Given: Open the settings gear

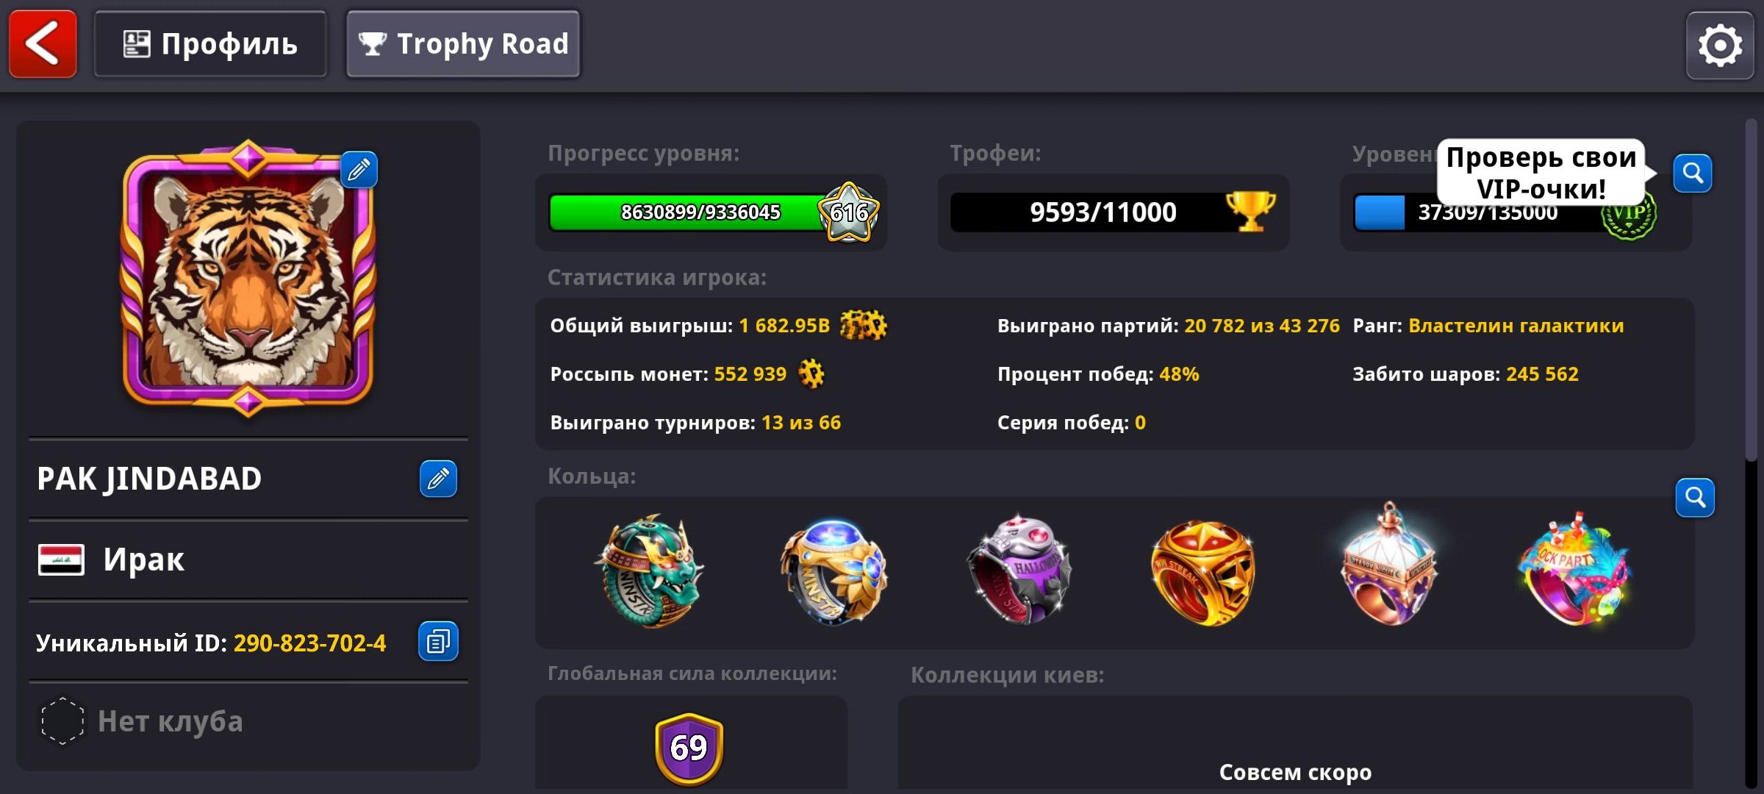Looking at the screenshot, I should 1720,46.
